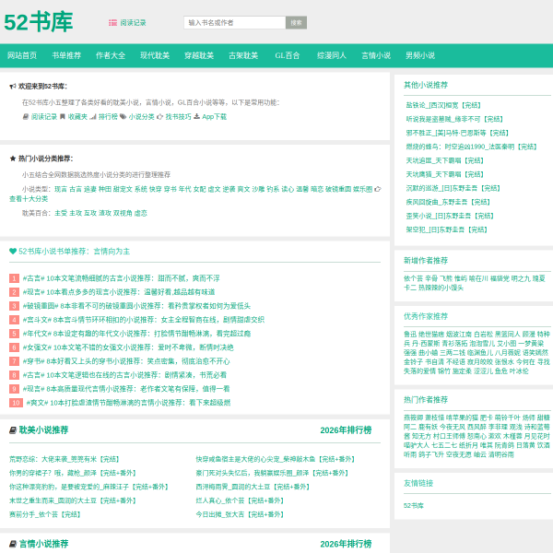Viewport: 553px width, 553px height.
Task: Open the 查看十大分类 link
Action: point(29,199)
